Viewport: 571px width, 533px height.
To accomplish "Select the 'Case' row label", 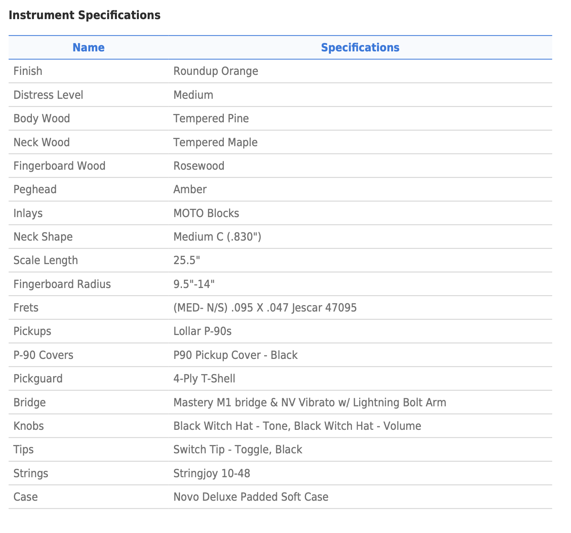I will (x=26, y=497).
